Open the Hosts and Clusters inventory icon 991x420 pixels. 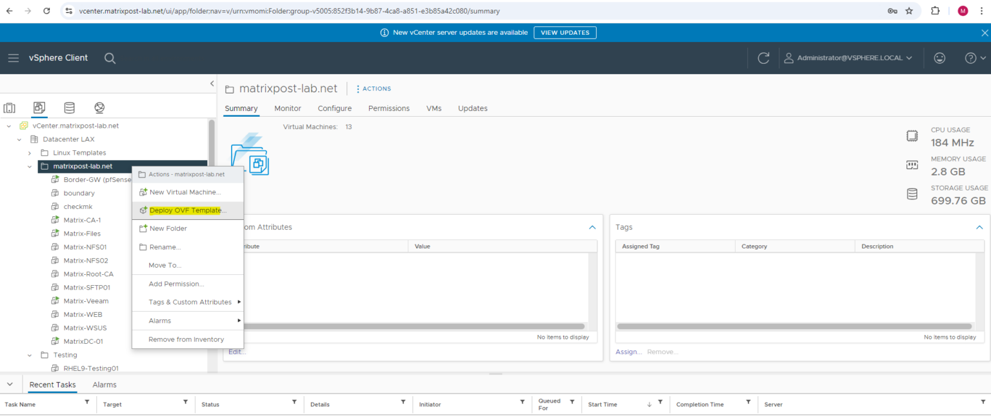point(9,107)
